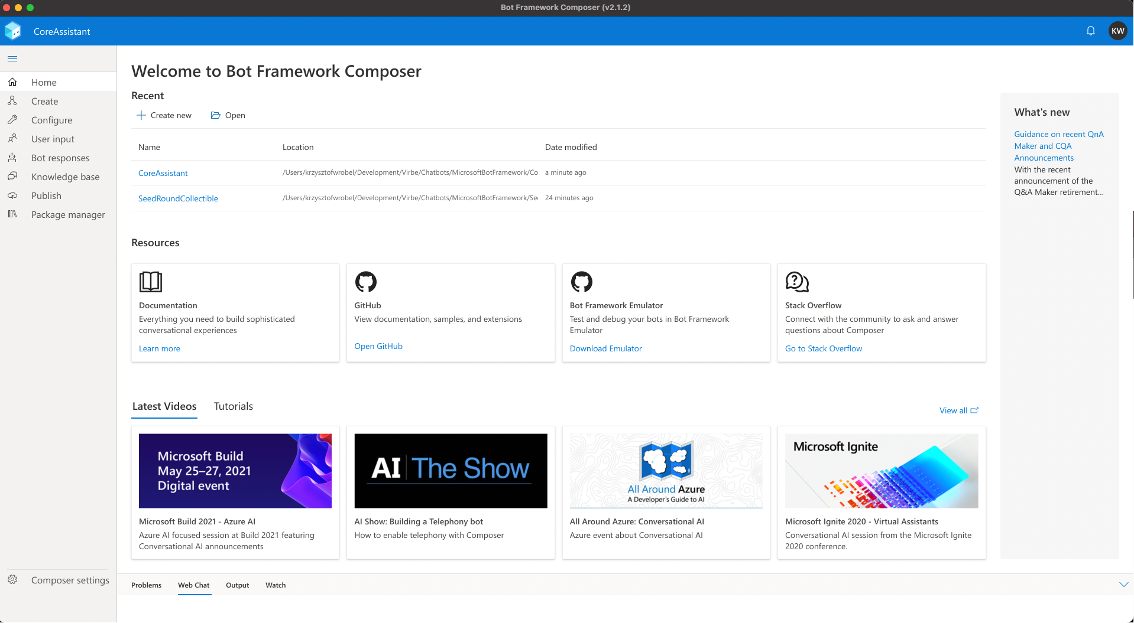Open the notifications bell icon
The width and height of the screenshot is (1134, 623).
[x=1091, y=31]
